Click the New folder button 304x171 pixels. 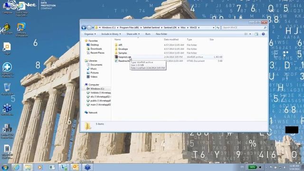coord(161,34)
